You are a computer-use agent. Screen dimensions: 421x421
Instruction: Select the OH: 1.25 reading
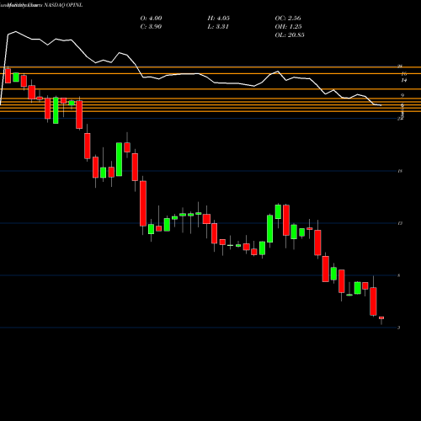coord(288,27)
